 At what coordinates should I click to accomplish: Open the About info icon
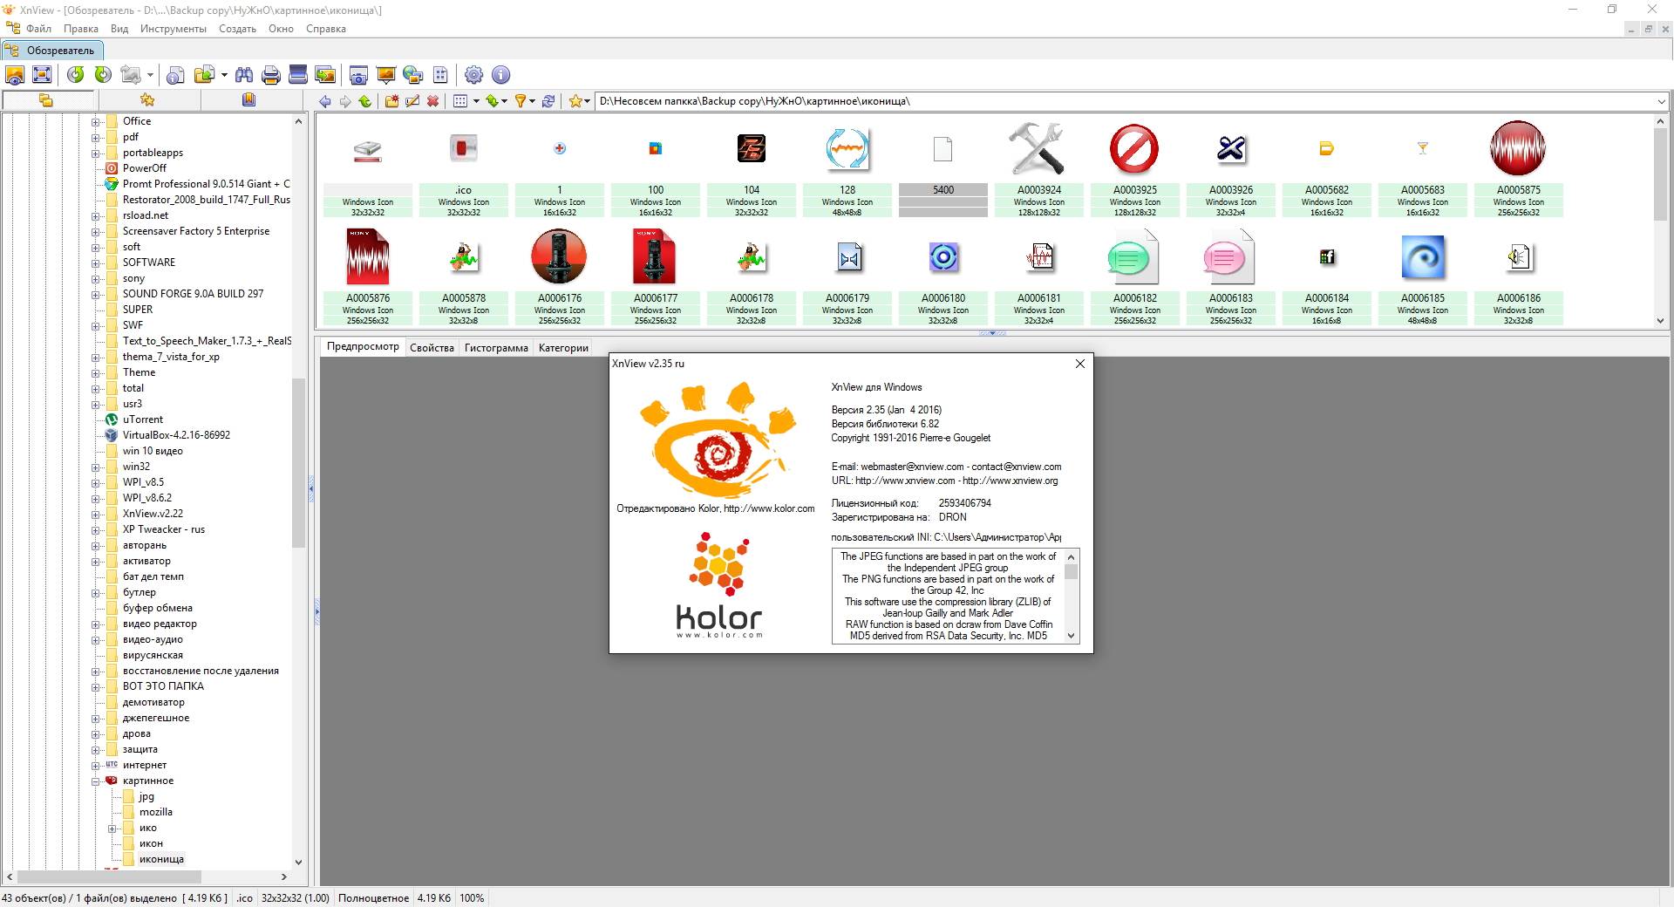(x=500, y=75)
